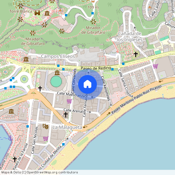
Task: Select the theatre masks icon near La Malagueta
Action: (45, 126)
